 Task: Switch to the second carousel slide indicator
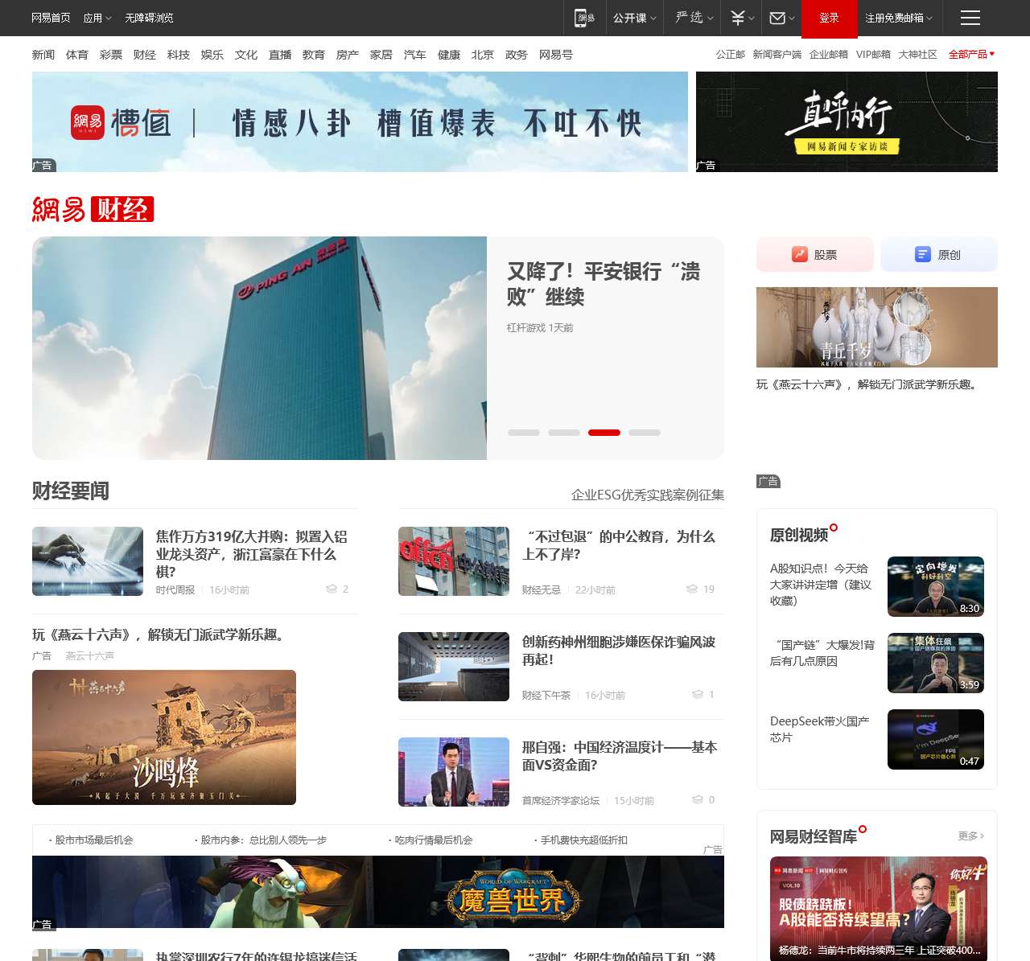coord(564,433)
